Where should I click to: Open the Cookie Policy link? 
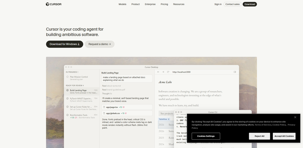pyautogui.click(x=279, y=125)
